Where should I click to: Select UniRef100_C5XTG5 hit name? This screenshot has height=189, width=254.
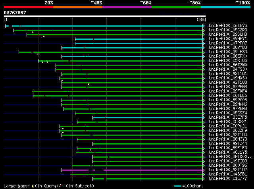[228, 61]
